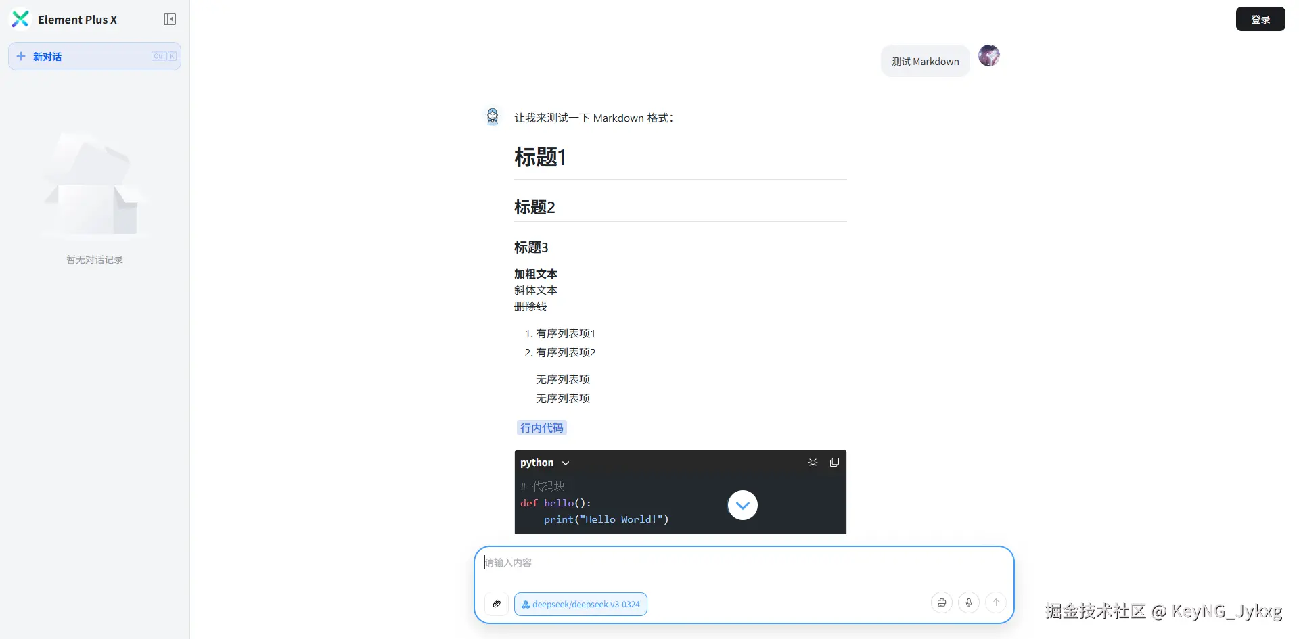This screenshot has width=1299, height=639.
Task: Attach a file using the paperclip icon
Action: (x=497, y=604)
